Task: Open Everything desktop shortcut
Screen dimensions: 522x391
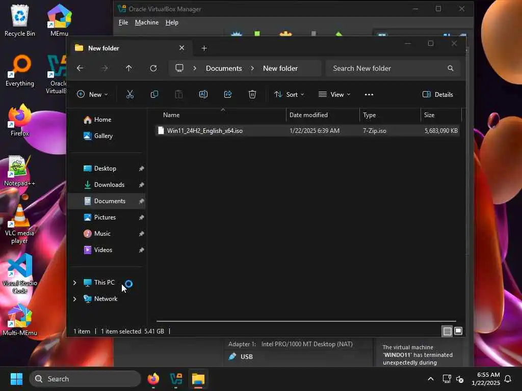Action: [x=20, y=71]
